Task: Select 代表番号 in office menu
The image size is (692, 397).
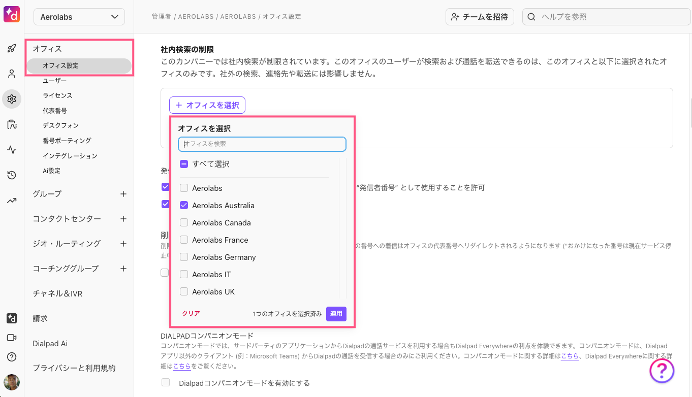Action: click(x=55, y=111)
